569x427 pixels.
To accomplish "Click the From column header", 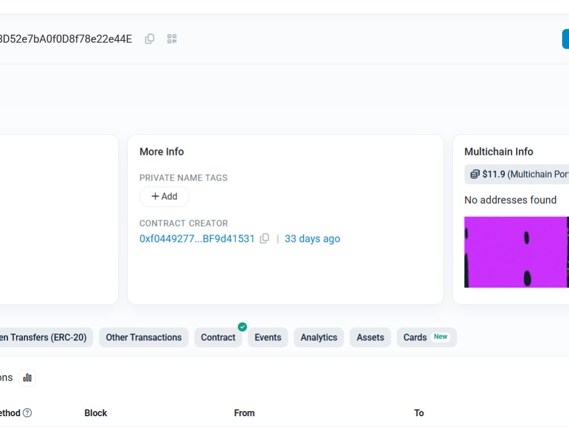I will (x=244, y=413).
